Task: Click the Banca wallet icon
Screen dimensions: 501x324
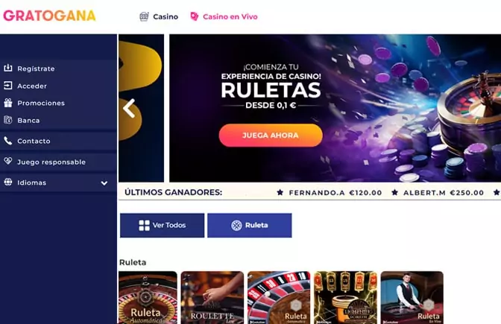Action: (x=8, y=120)
